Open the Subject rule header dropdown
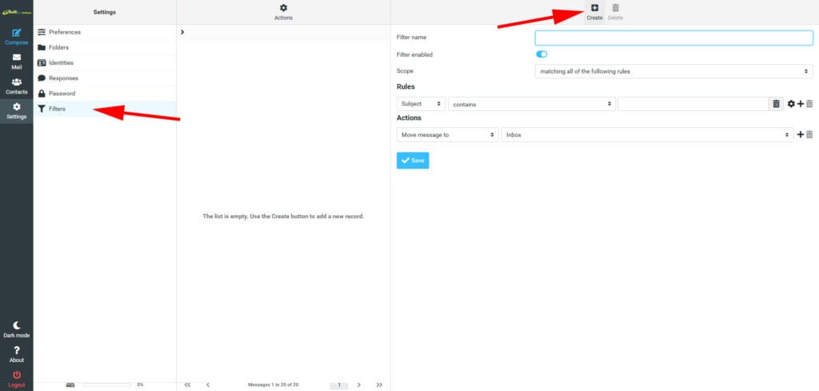The image size is (819, 391). 421,104
